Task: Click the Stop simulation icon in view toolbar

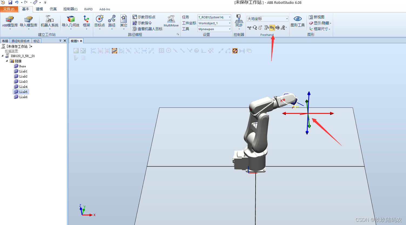Action: 83,58
